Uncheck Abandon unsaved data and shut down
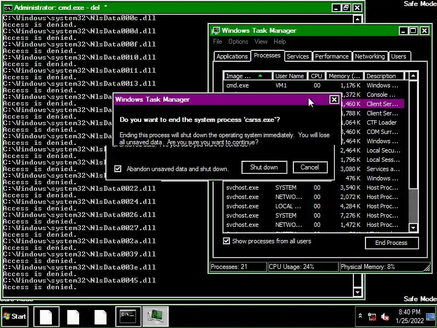This screenshot has width=437, height=328. tap(118, 169)
